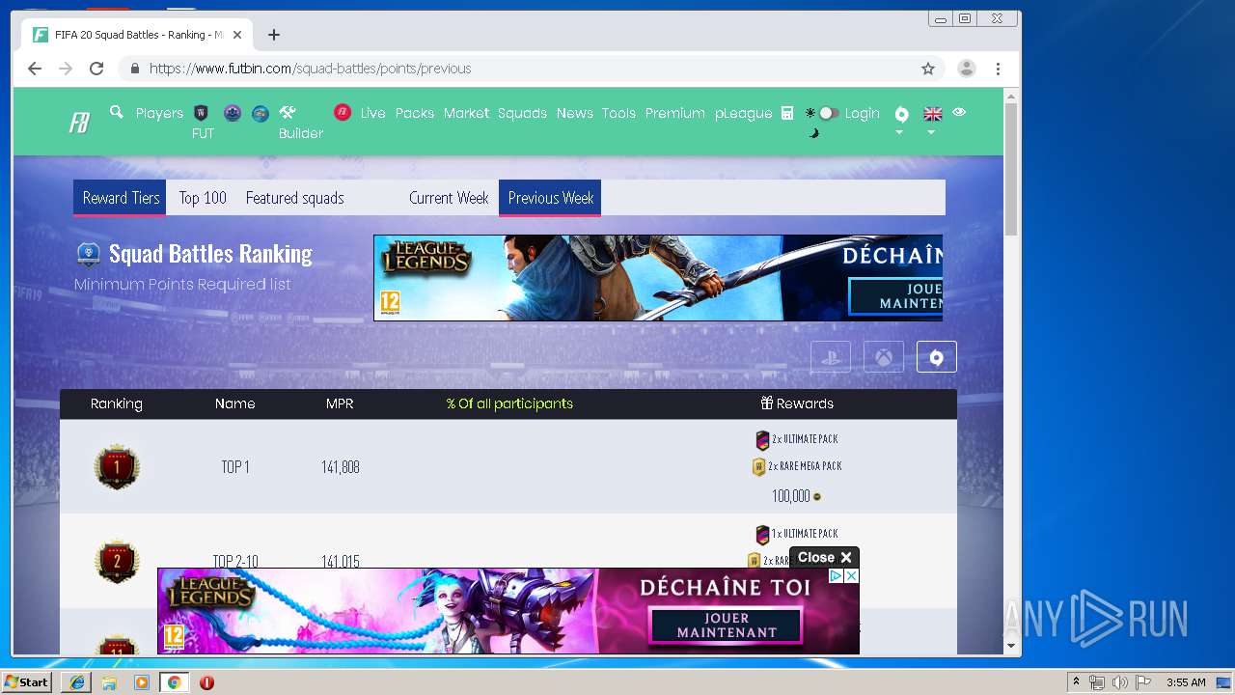The image size is (1235, 695).
Task: Click the FUTBIN logo in the navbar
Action: pos(80,123)
